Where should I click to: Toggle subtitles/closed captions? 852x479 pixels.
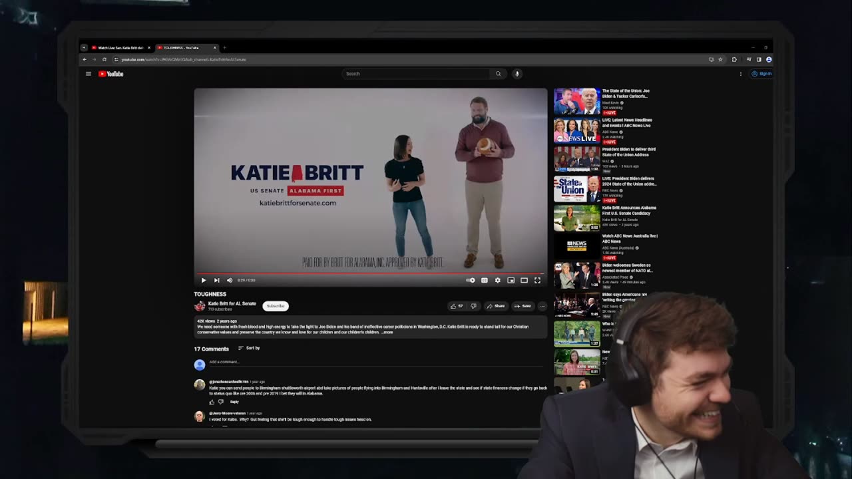[x=485, y=280]
